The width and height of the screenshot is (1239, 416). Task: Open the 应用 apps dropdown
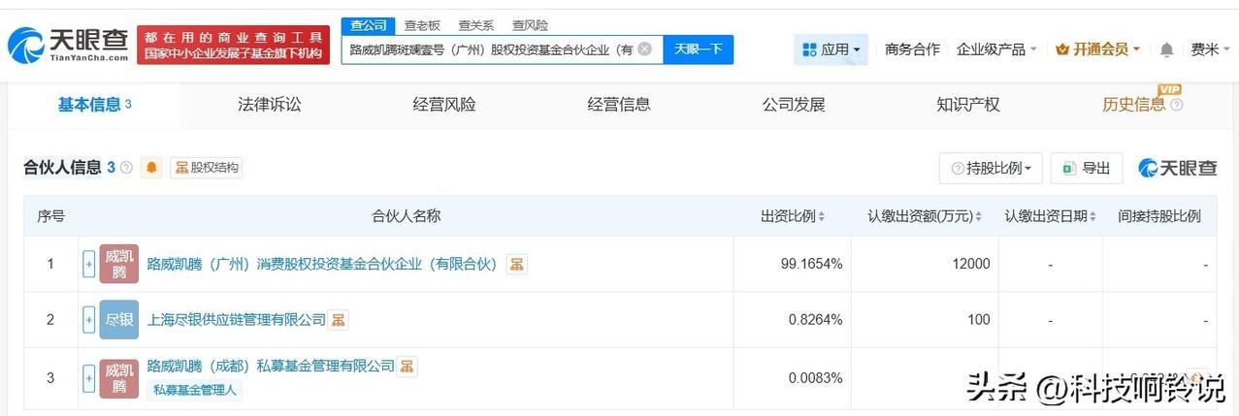coord(831,49)
